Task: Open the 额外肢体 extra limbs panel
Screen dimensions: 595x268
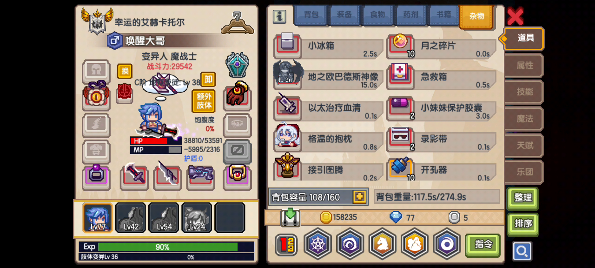Action: (204, 101)
